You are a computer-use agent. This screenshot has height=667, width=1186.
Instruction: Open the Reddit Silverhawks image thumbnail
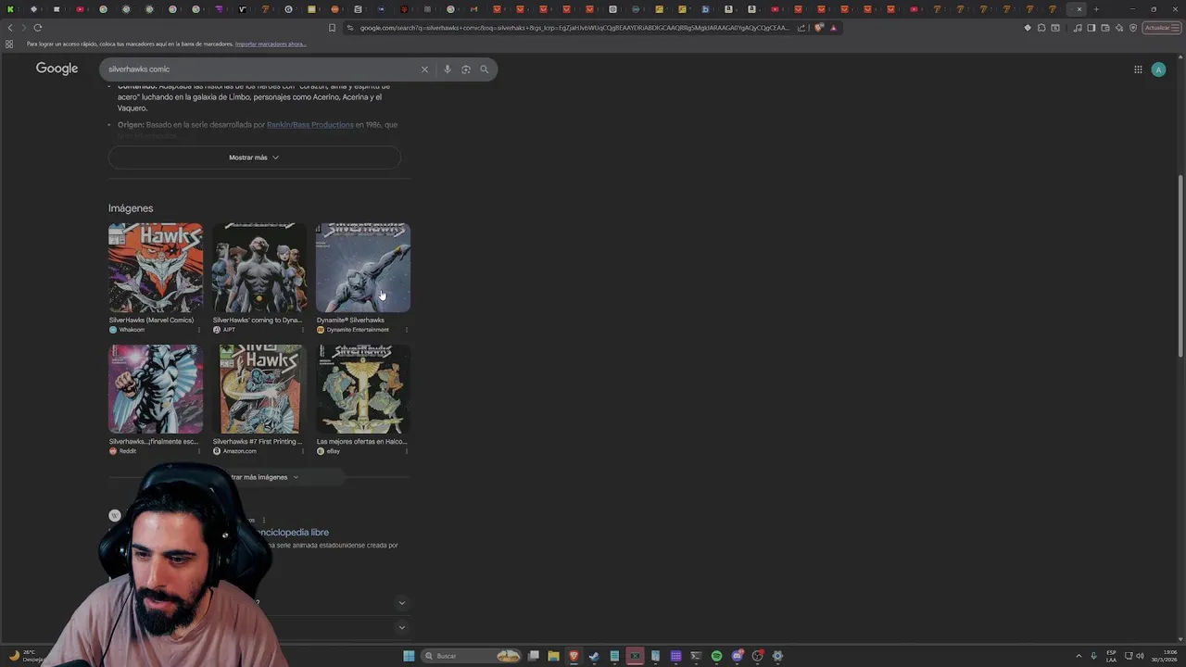pos(156,389)
